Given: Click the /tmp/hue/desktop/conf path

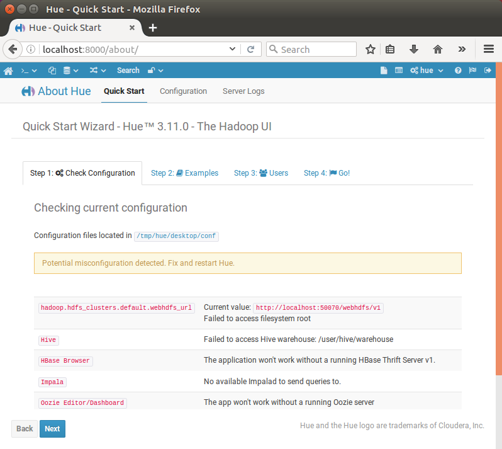Looking at the screenshot, I should click(x=176, y=236).
